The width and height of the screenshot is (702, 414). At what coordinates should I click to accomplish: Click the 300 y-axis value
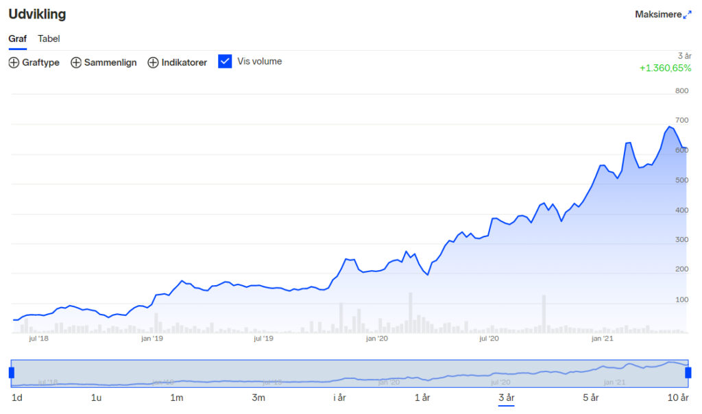[682, 240]
